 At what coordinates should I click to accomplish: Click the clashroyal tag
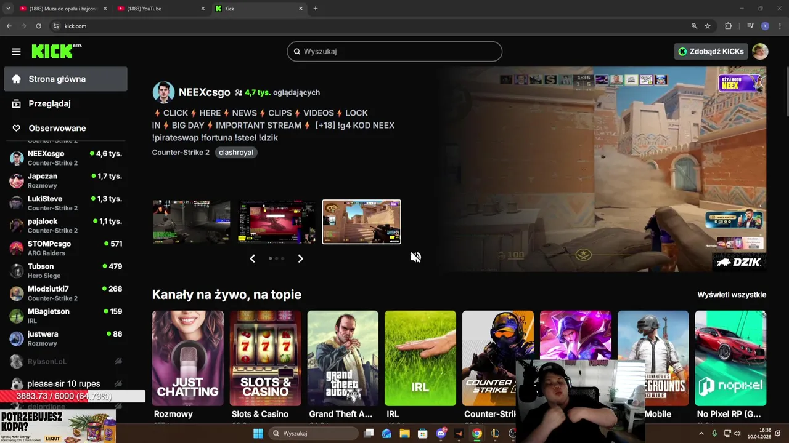pos(236,152)
